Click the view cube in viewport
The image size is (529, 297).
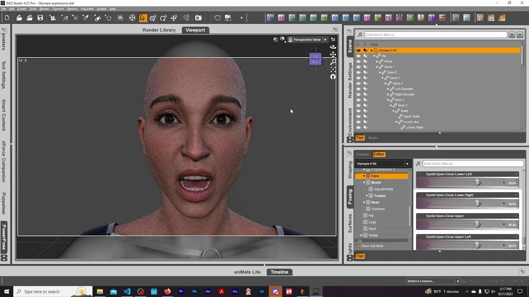315,59
